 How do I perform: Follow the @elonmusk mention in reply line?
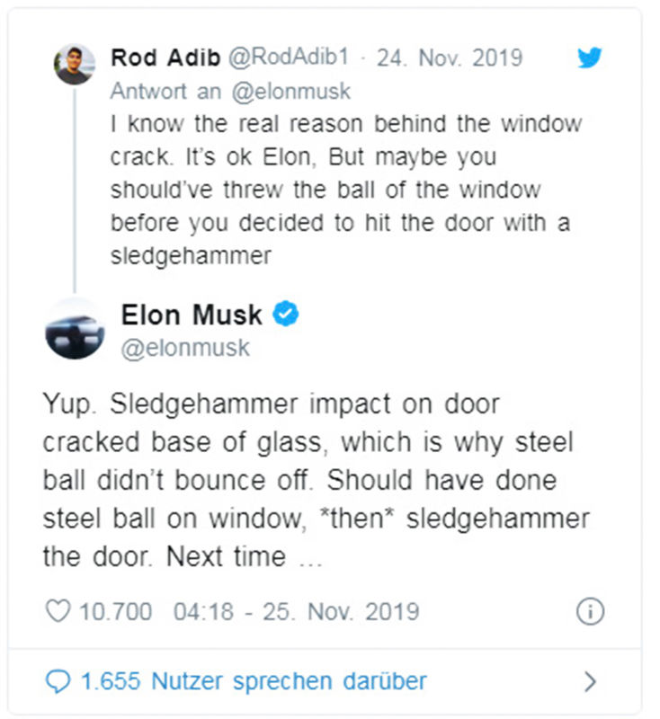291,92
